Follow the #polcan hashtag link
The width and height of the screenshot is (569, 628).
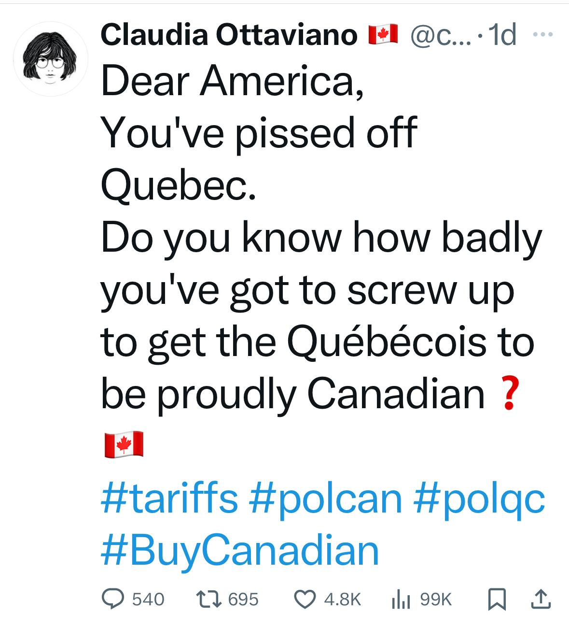click(x=326, y=498)
